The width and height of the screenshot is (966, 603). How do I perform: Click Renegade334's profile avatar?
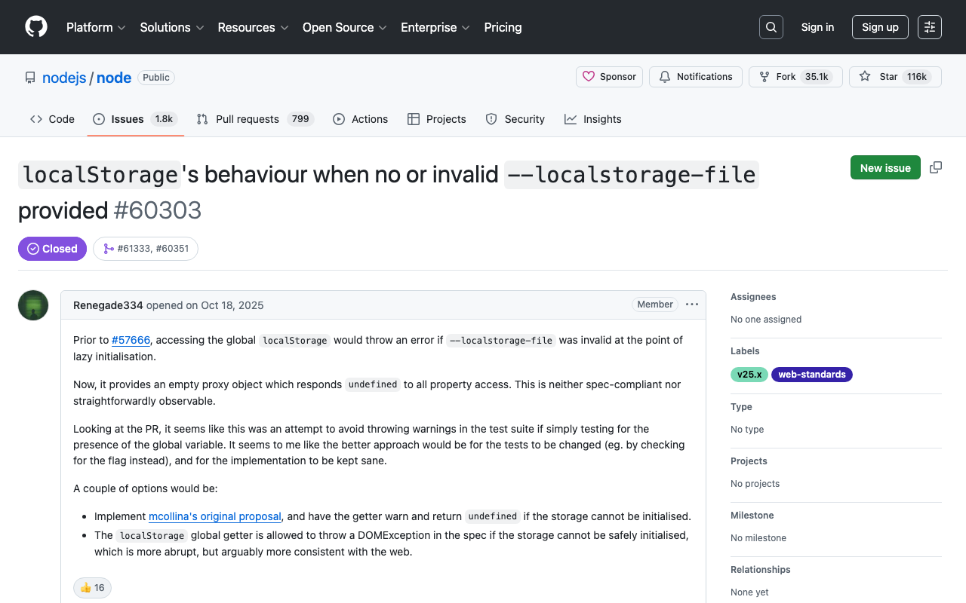pyautogui.click(x=32, y=305)
